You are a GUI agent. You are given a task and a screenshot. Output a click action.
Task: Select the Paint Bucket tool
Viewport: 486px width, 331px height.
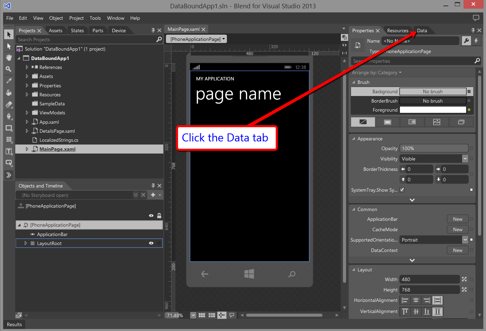9,93
